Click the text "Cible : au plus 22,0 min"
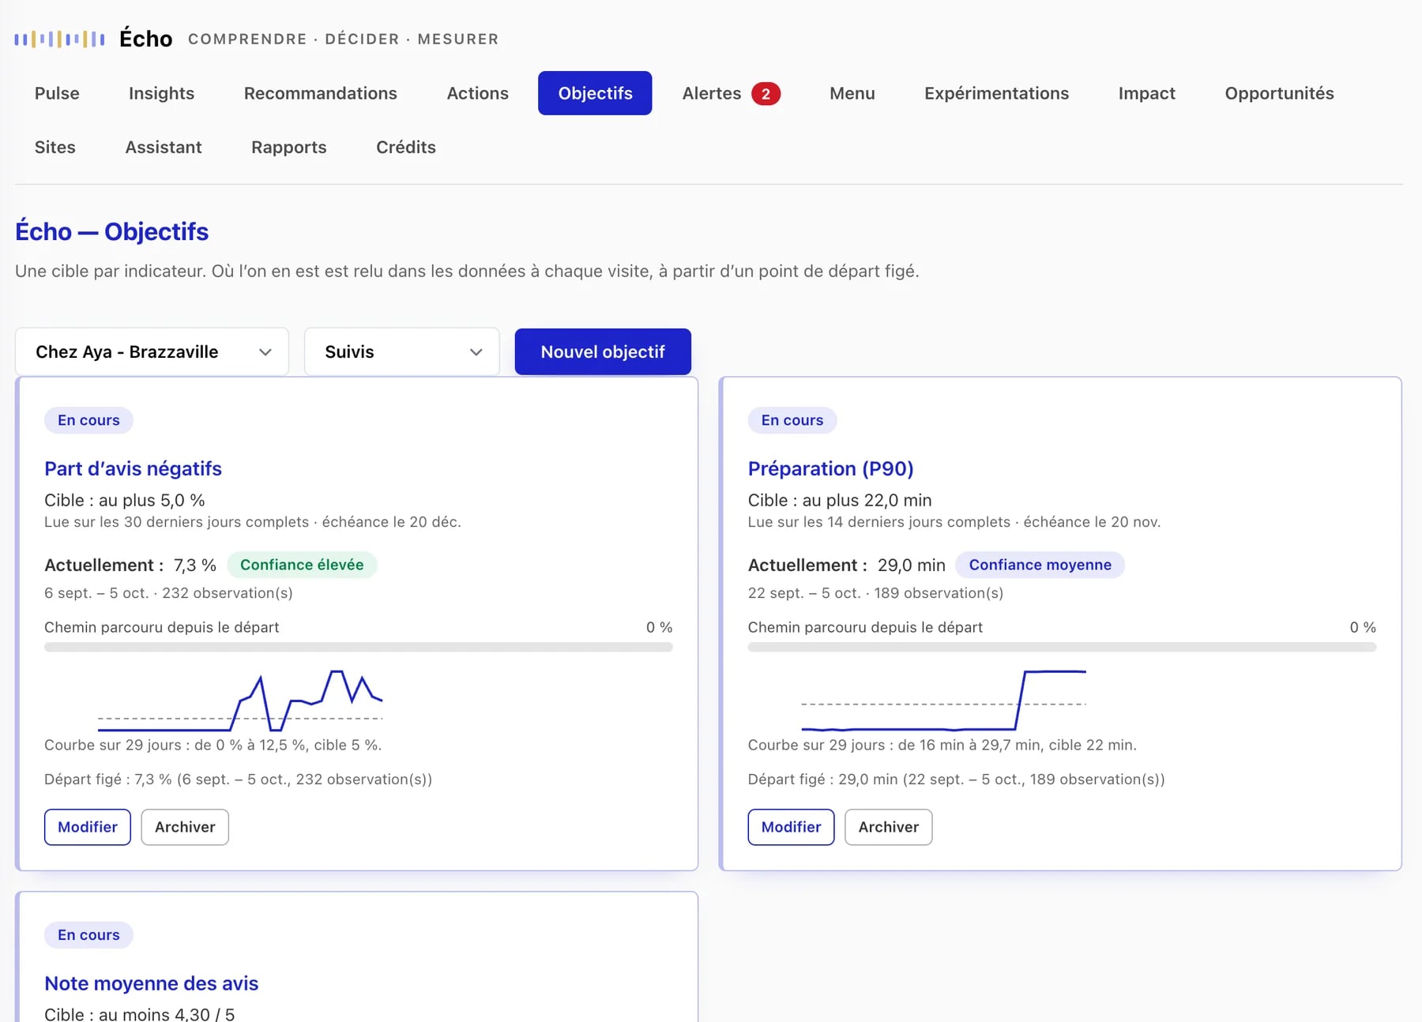 coord(840,500)
